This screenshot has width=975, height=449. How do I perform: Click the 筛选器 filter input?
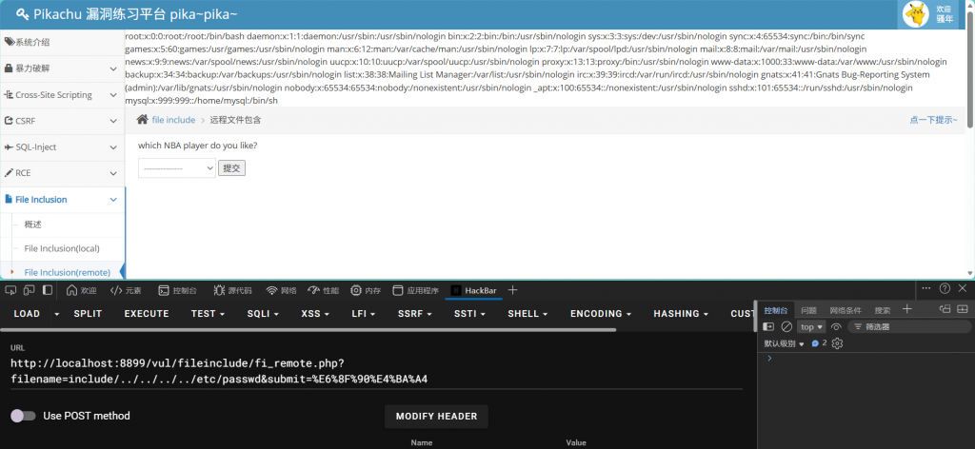[x=908, y=326]
